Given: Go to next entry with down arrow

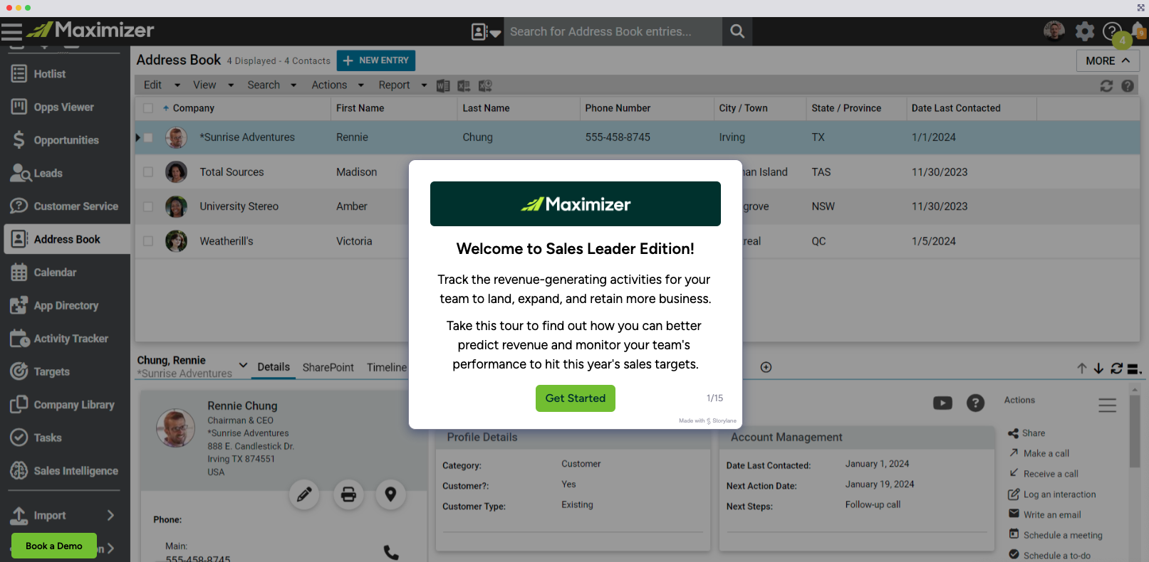Looking at the screenshot, I should click(x=1098, y=368).
